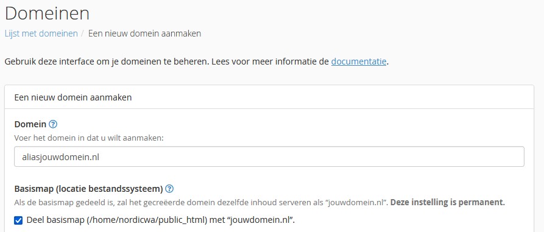Click the bold Domein field label
Image resolution: width=544 pixels, height=232 pixels.
click(30, 124)
